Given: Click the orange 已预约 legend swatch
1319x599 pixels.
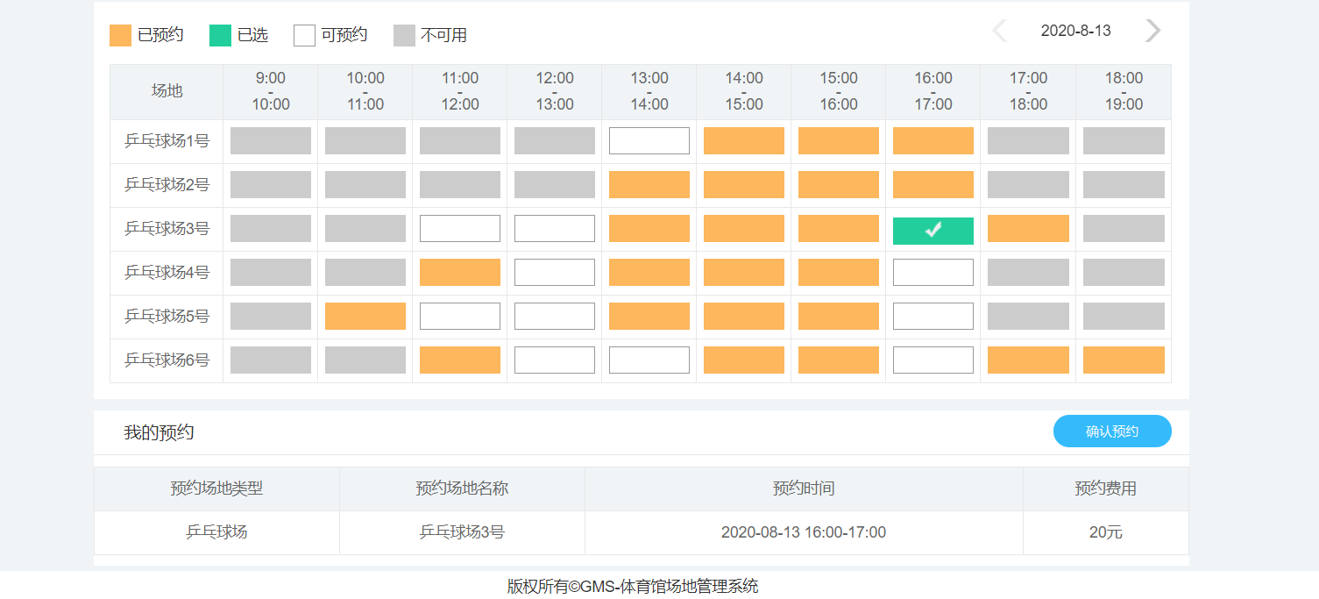Looking at the screenshot, I should coord(120,35).
